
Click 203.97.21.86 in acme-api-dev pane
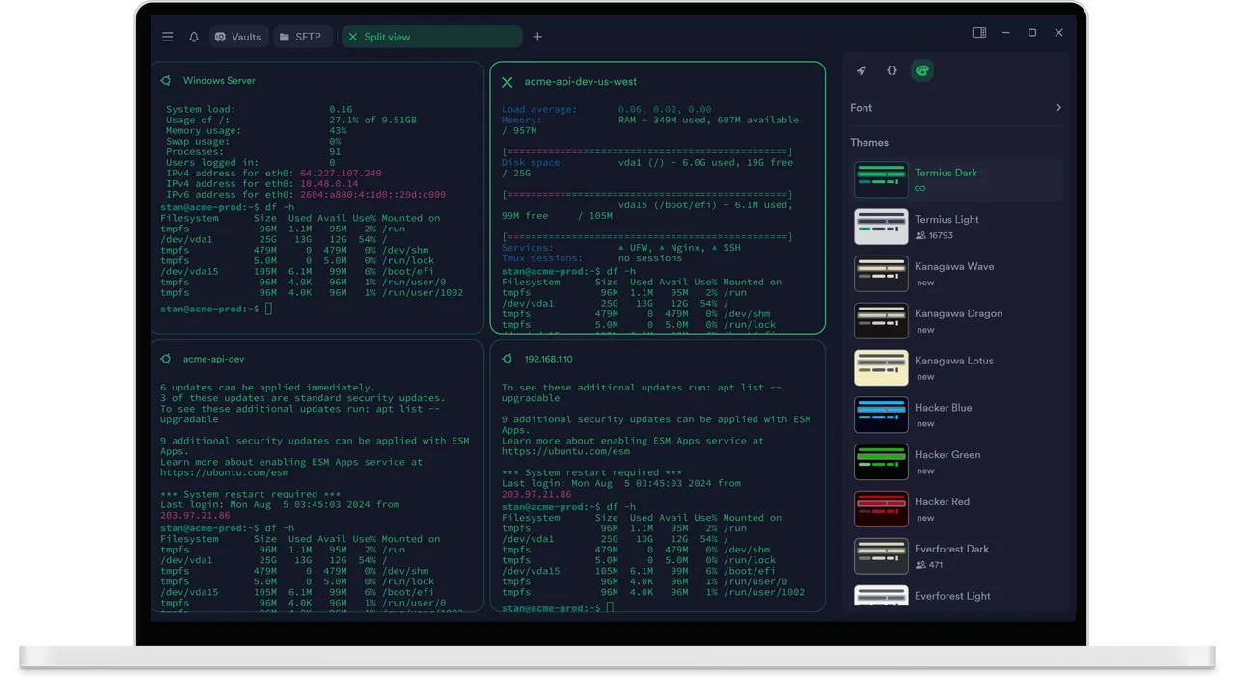195,516
